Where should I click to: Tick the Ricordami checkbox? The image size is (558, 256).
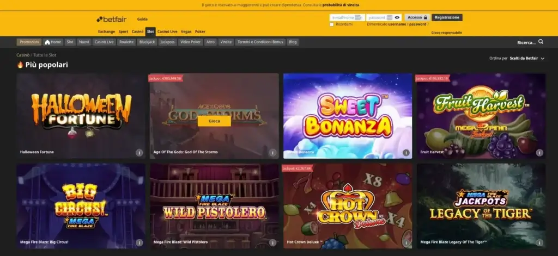pyautogui.click(x=332, y=24)
